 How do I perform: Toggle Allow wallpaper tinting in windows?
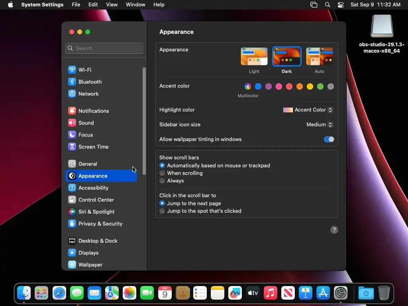pyautogui.click(x=329, y=139)
